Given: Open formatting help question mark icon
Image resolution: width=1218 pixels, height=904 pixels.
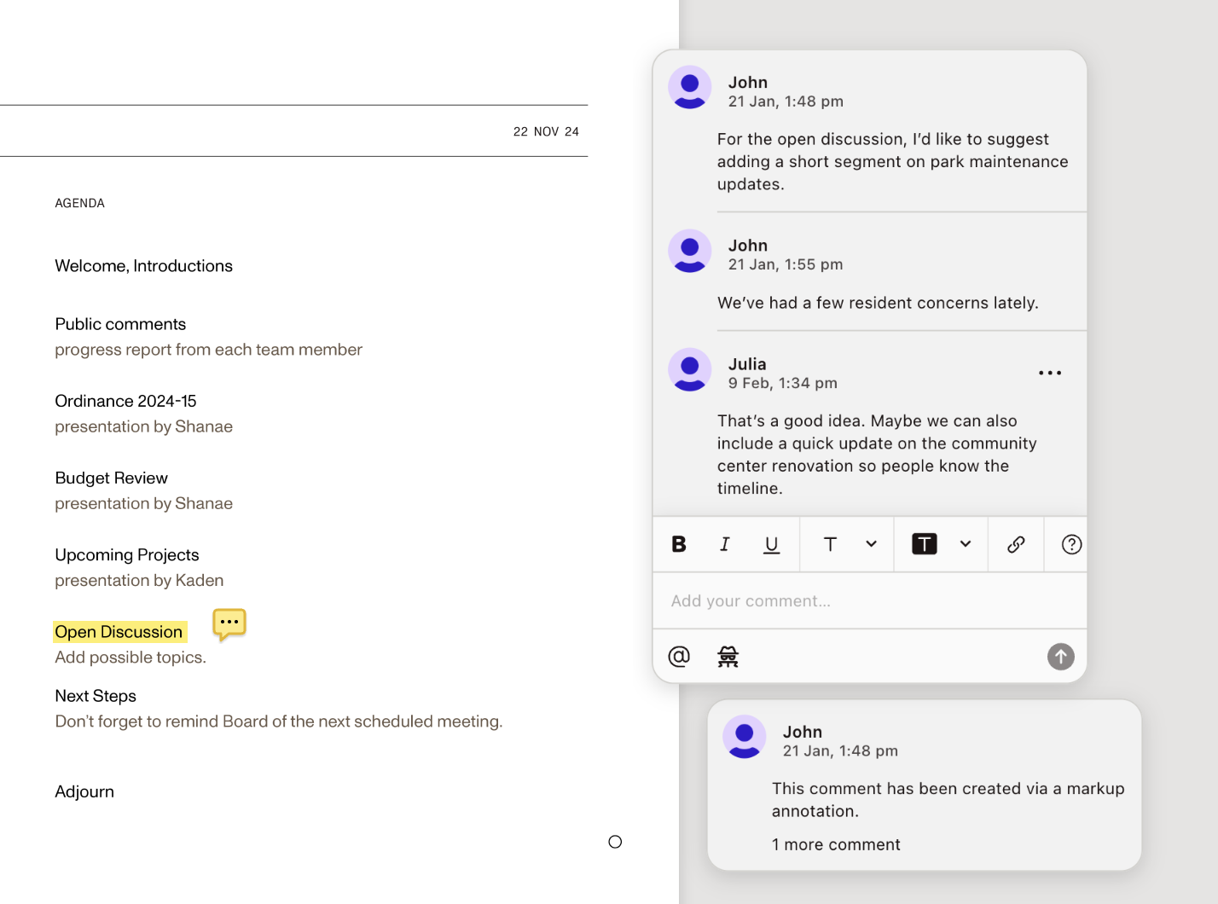Looking at the screenshot, I should click(1071, 544).
